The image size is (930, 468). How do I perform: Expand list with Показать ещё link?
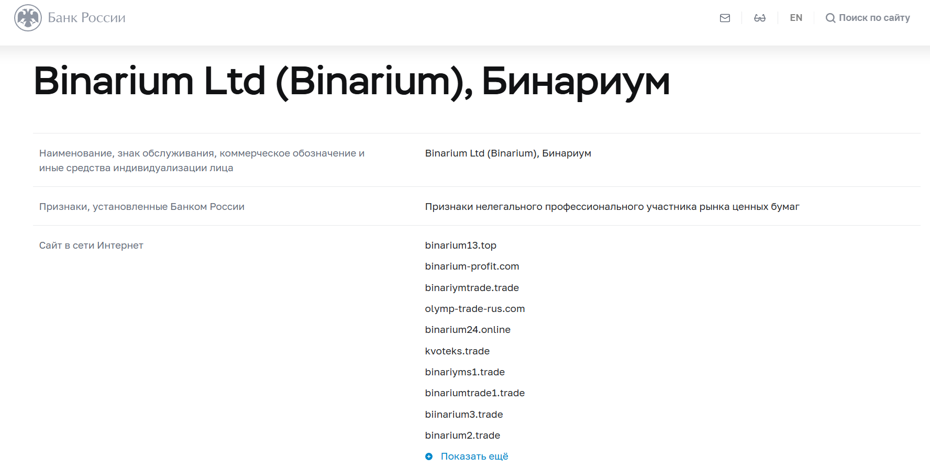click(x=474, y=456)
